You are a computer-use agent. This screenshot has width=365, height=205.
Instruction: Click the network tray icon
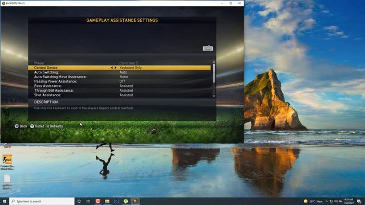pyautogui.click(x=331, y=201)
